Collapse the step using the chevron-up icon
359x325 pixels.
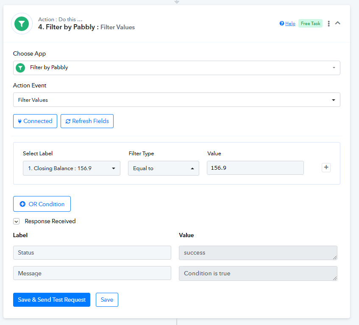(338, 23)
